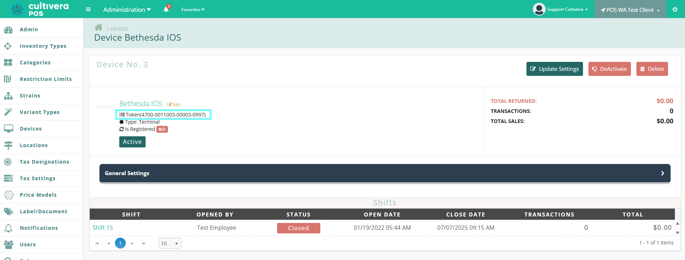Click the Users group icon
685x260 pixels.
click(x=9, y=245)
